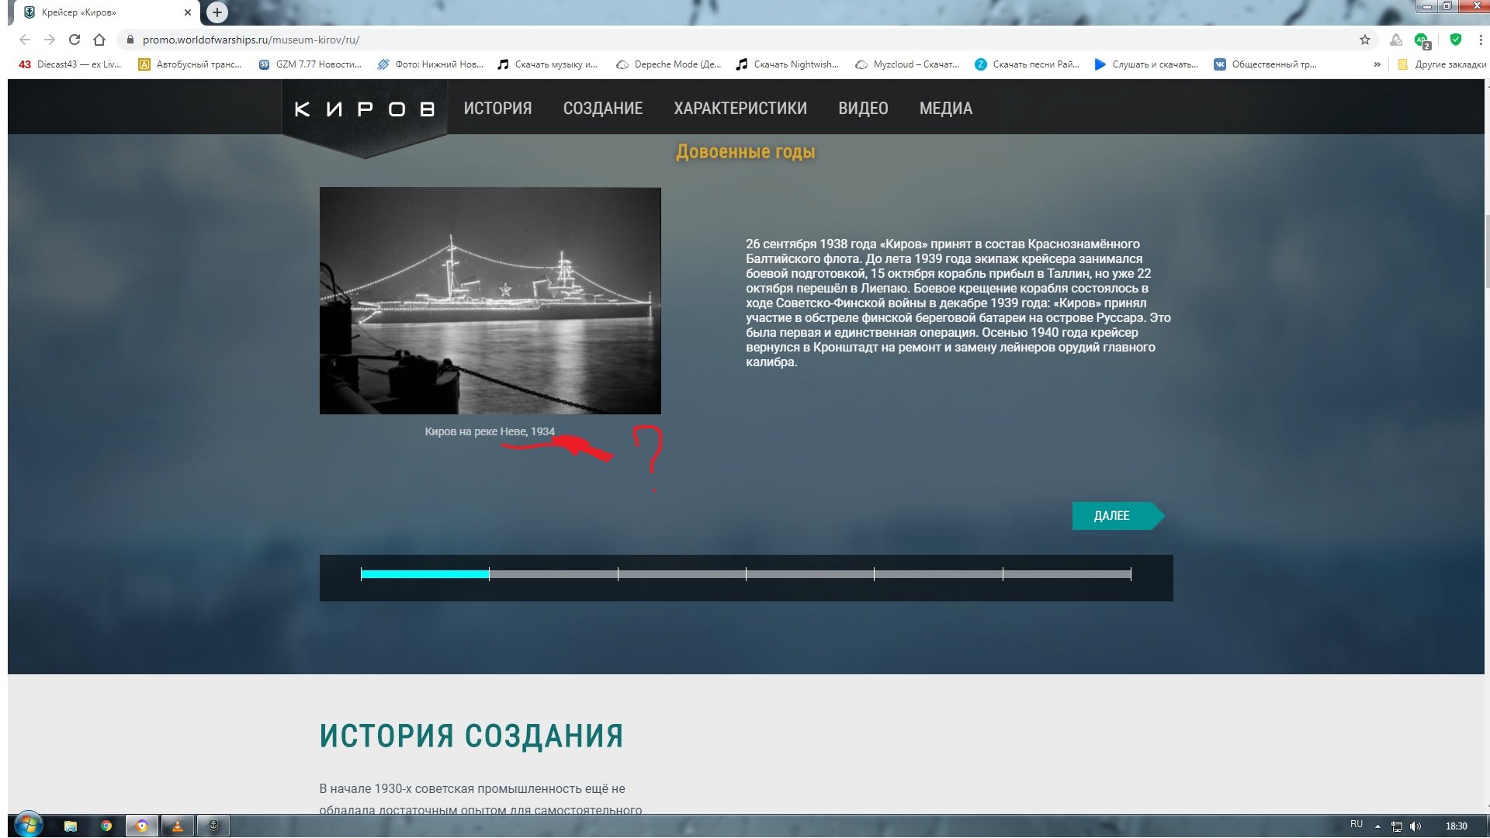
Task: Open the green shield Adguard extension
Action: (x=1456, y=40)
